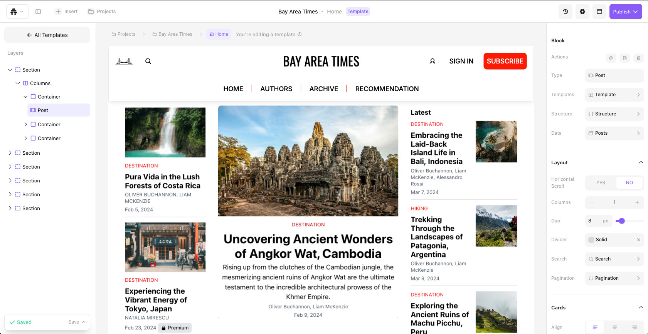The width and height of the screenshot is (648, 334).
Task: Click the user account icon
Action: tap(433, 61)
